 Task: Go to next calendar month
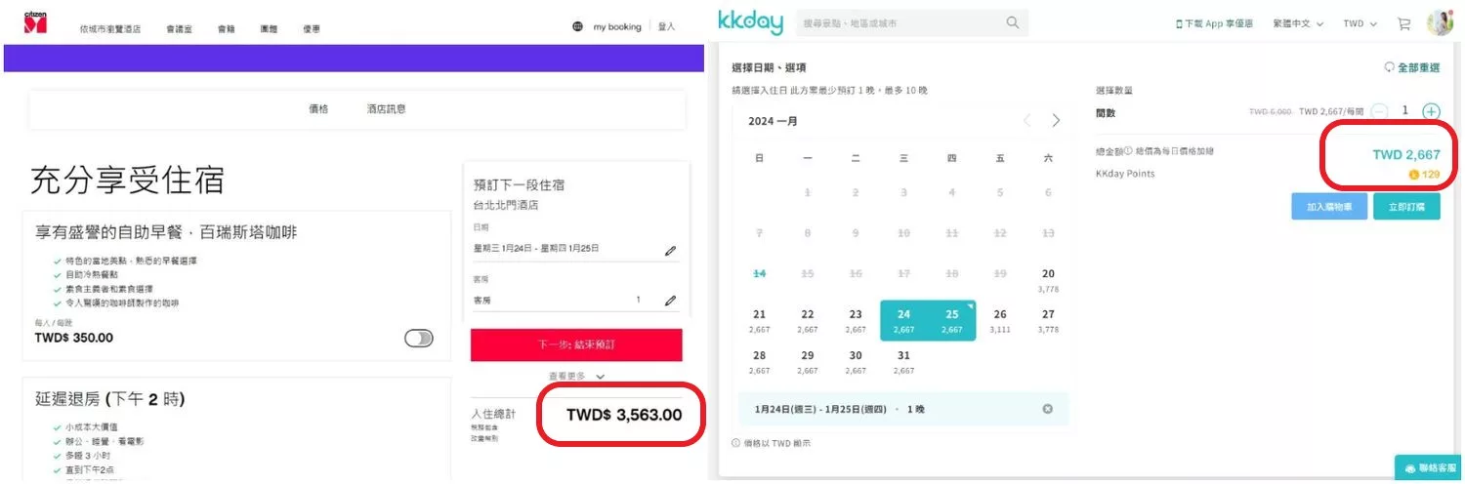point(1056,121)
